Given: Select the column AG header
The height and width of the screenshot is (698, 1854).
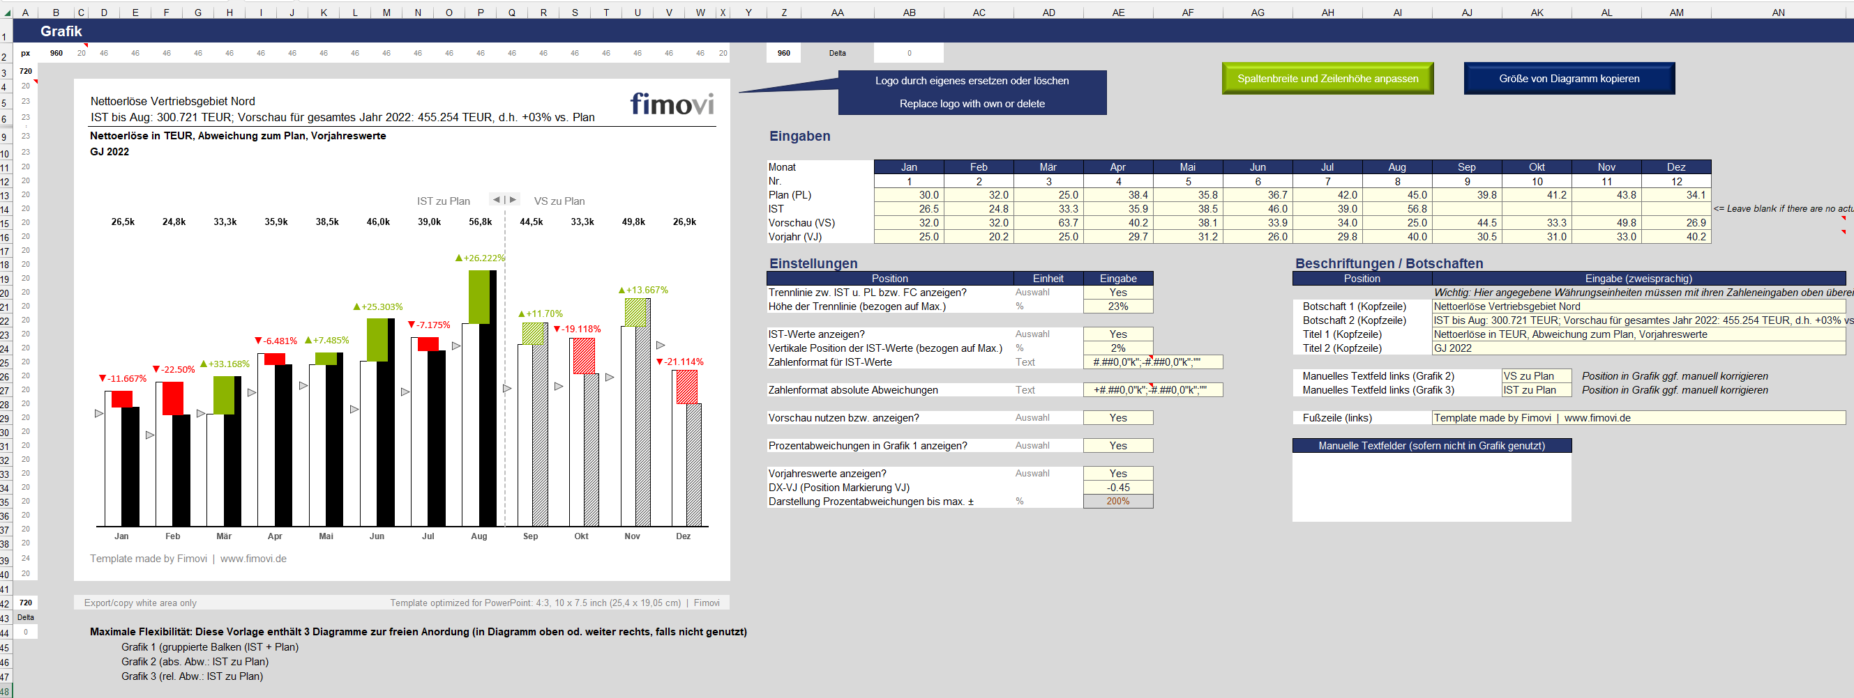Looking at the screenshot, I should (1258, 13).
